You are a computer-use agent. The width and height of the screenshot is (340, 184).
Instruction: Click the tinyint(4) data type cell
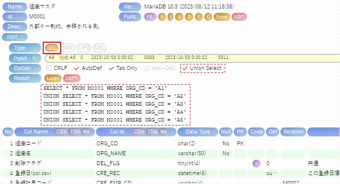(x=189, y=164)
